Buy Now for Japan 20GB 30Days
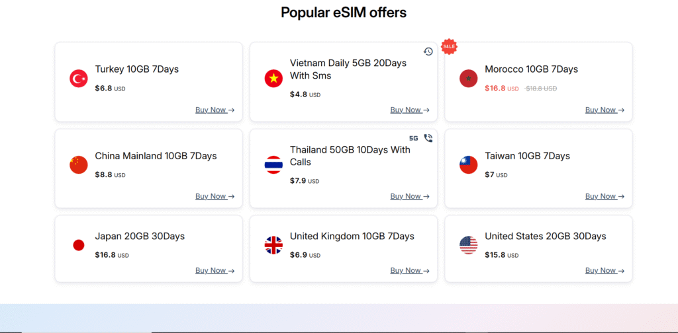Viewport: 678px width, 333px height. (x=215, y=270)
